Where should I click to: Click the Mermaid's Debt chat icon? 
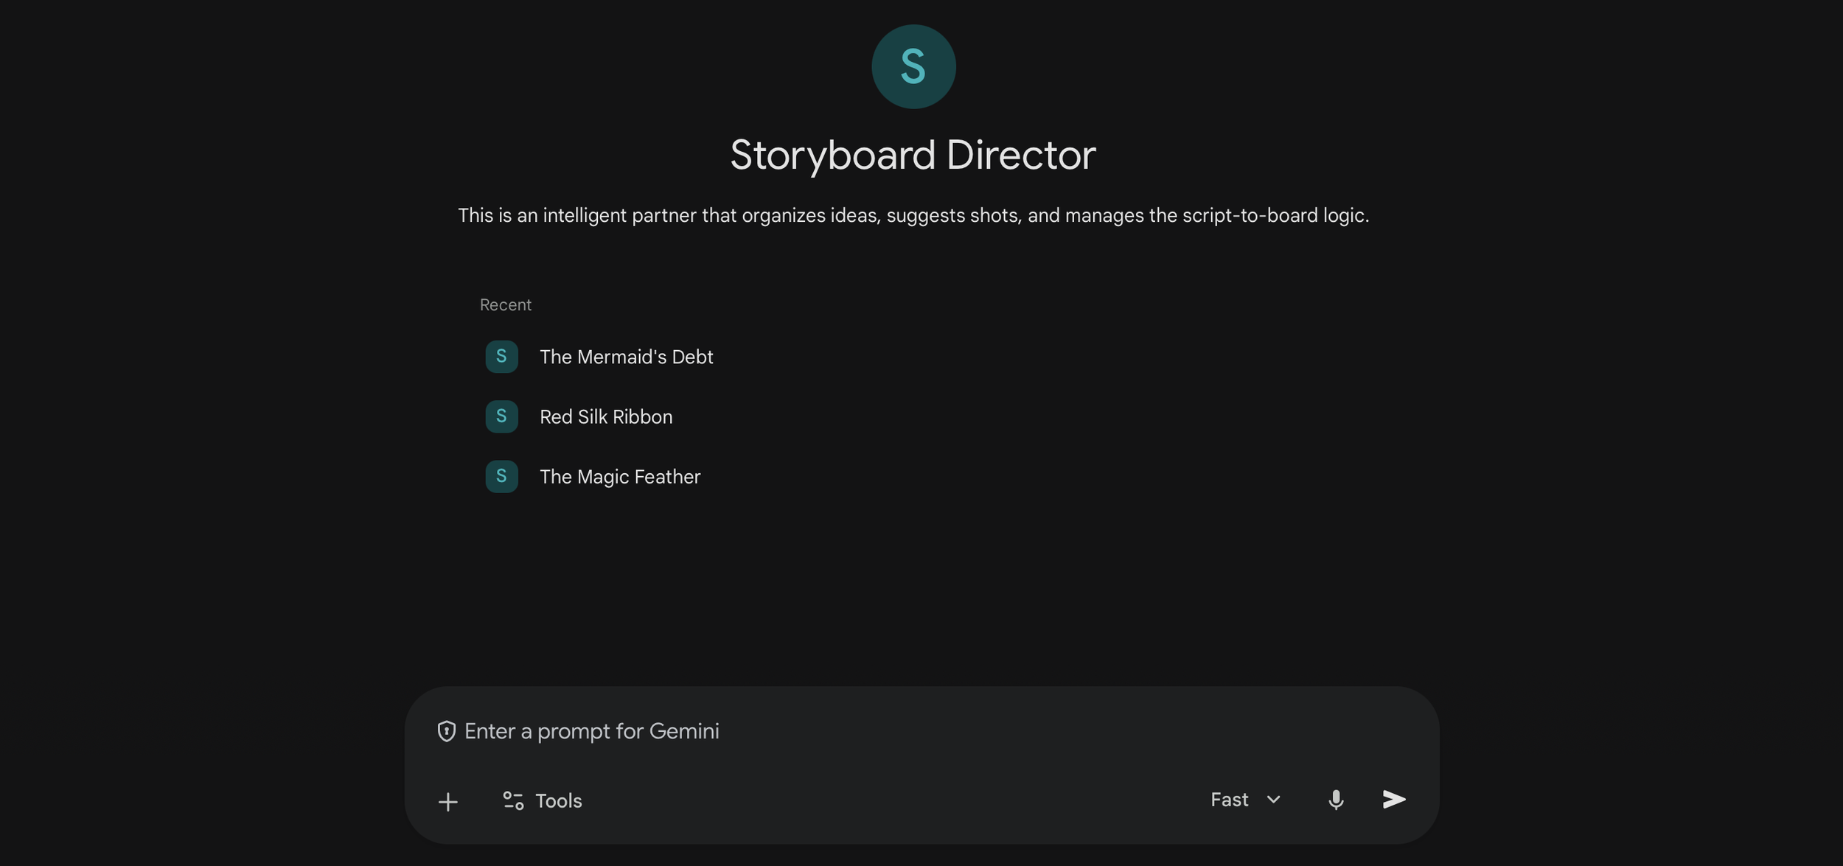pyautogui.click(x=501, y=357)
